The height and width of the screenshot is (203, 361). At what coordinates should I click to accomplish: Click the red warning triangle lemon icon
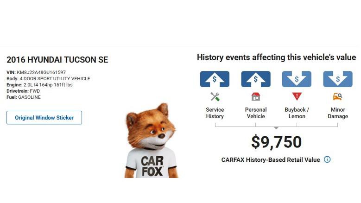coord(297,97)
